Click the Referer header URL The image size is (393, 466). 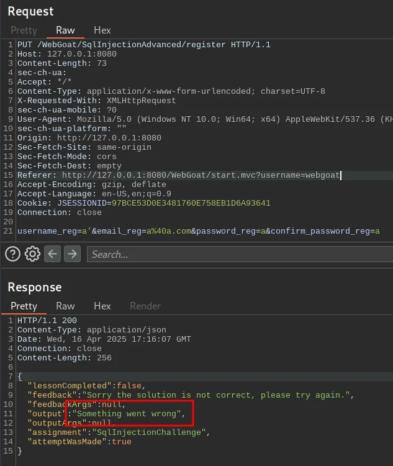pos(201,175)
